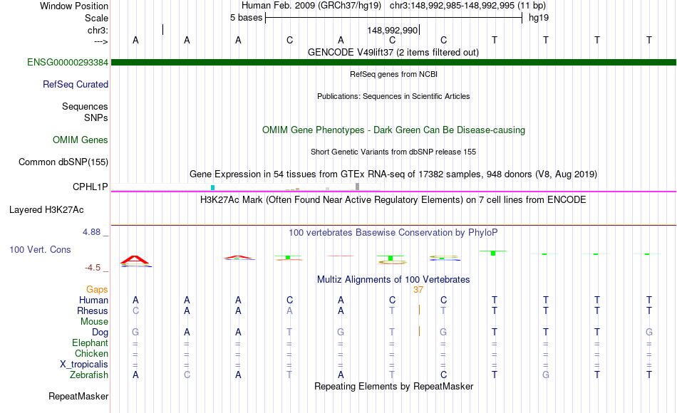Click the G base in the Zebrafish row
The image size is (677, 413).
[x=546, y=375]
